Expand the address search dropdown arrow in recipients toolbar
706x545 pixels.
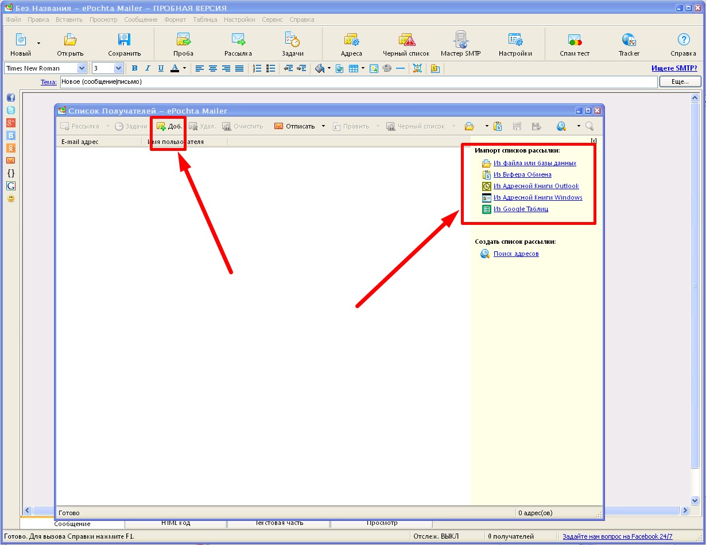click(579, 126)
